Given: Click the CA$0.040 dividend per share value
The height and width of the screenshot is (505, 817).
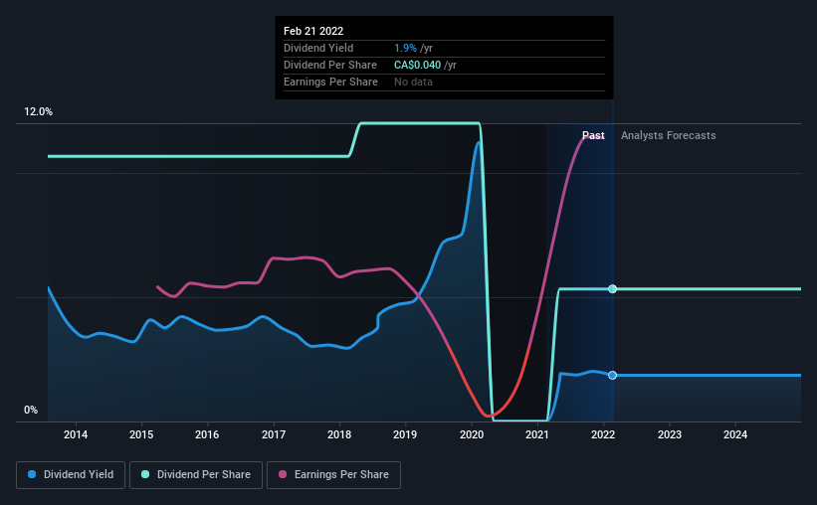Looking at the screenshot, I should coord(417,65).
